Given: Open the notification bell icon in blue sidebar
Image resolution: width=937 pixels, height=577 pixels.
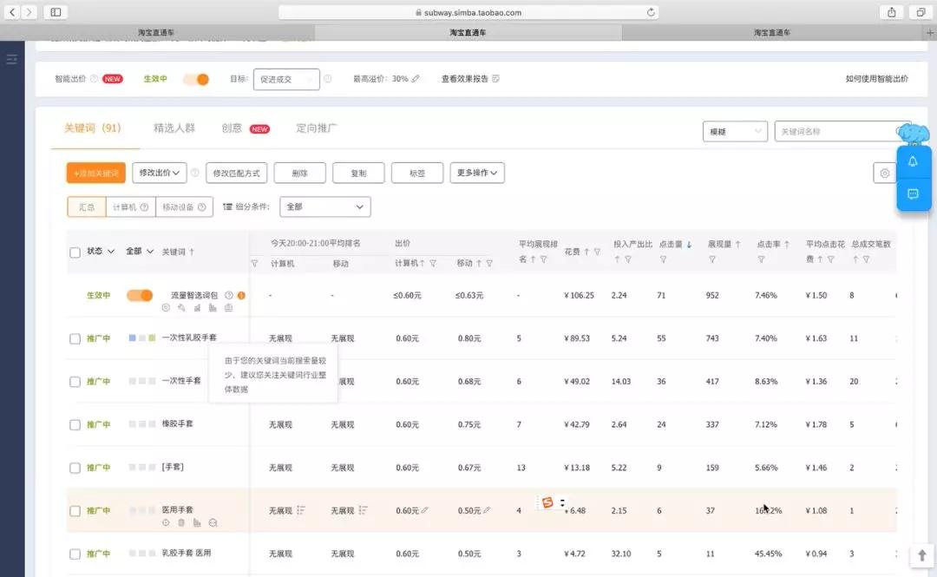Looking at the screenshot, I should (913, 161).
